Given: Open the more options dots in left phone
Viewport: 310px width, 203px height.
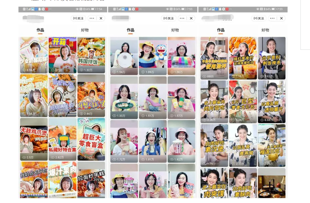Looking at the screenshot, I should point(92,18).
